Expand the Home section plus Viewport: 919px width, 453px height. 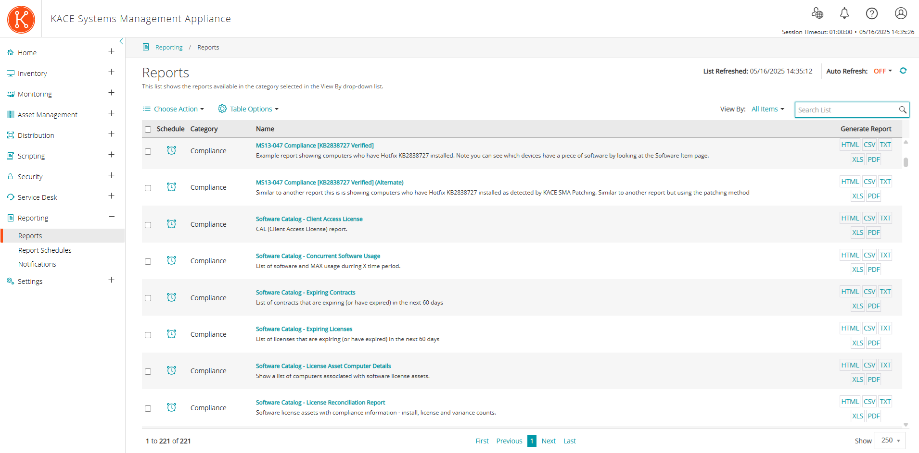tap(111, 51)
